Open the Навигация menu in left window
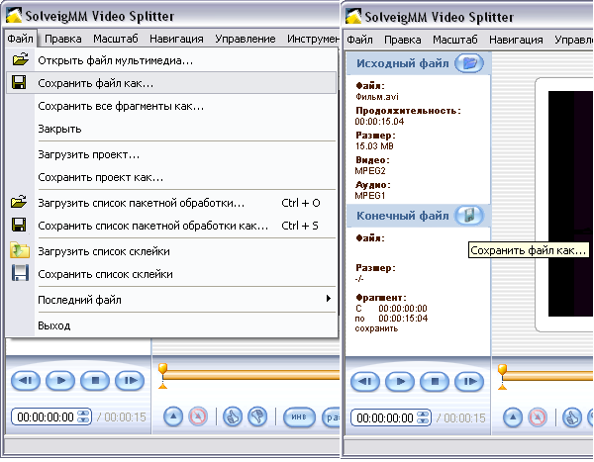594x462 pixels. [x=176, y=39]
